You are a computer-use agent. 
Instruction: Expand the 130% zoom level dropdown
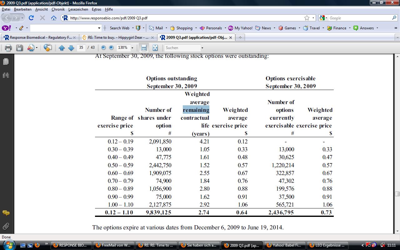click(132, 48)
